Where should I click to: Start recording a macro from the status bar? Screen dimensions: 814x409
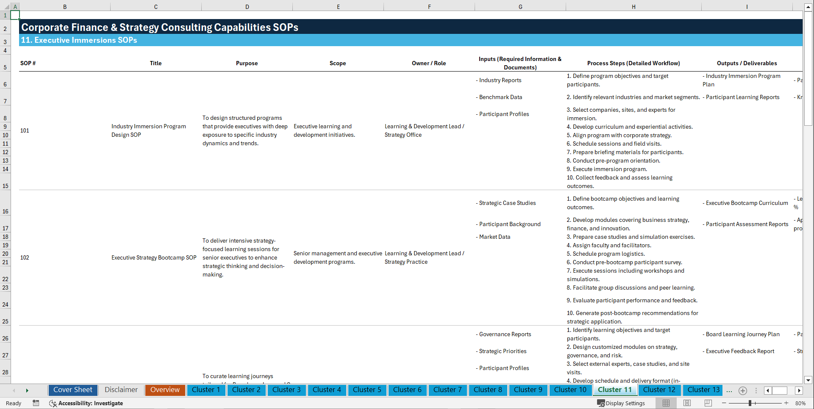coord(36,403)
